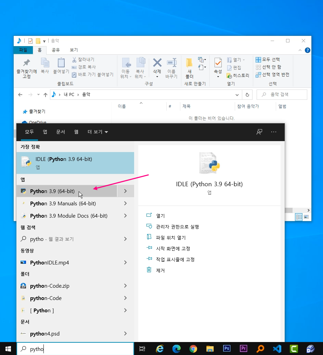323x355 pixels.
Task: Open Google Chrome from taskbar
Action: 193,349
